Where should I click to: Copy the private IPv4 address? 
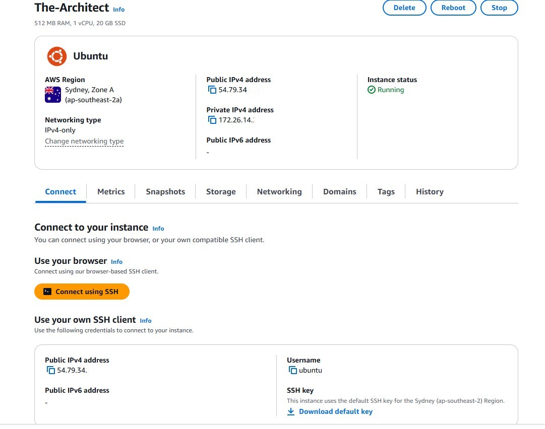coord(212,120)
